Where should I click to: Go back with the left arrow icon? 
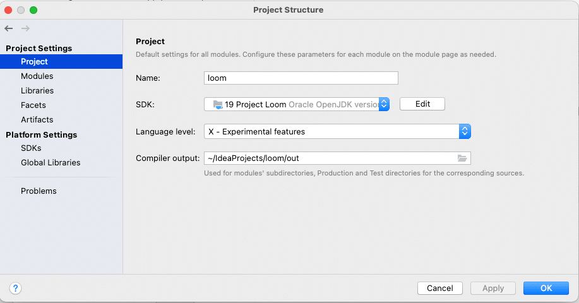point(9,28)
